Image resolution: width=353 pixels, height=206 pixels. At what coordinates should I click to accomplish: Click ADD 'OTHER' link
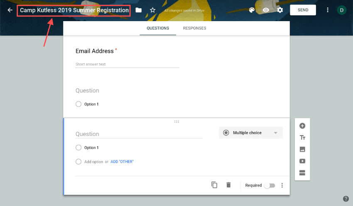pyautogui.click(x=122, y=162)
